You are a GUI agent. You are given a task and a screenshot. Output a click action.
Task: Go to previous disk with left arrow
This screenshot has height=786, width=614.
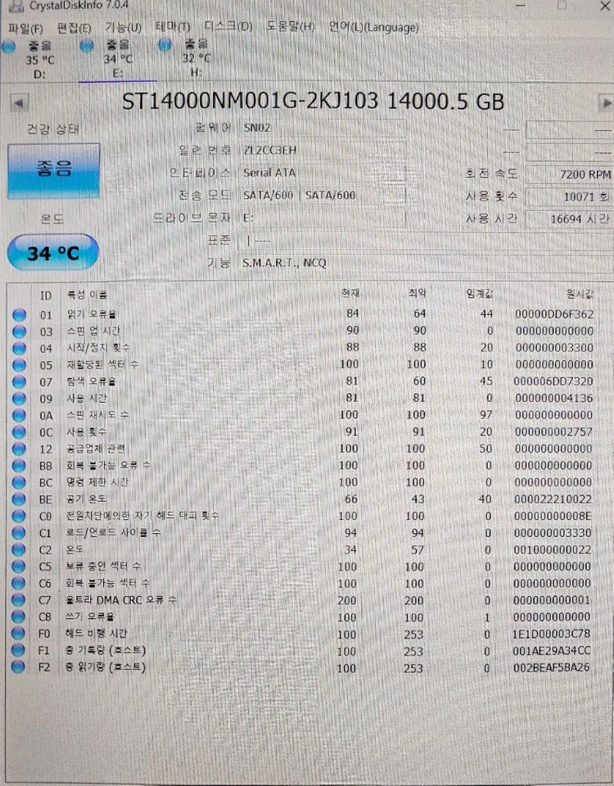coord(19,104)
